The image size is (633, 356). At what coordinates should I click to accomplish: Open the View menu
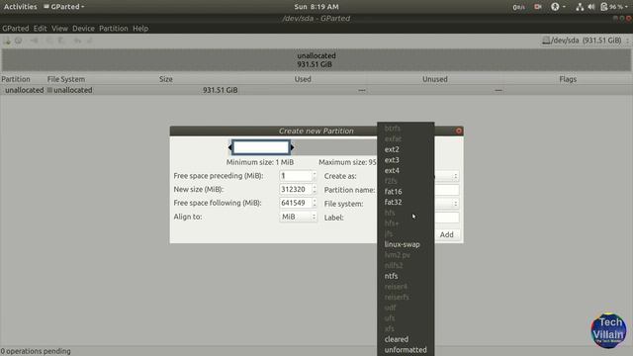coord(59,29)
